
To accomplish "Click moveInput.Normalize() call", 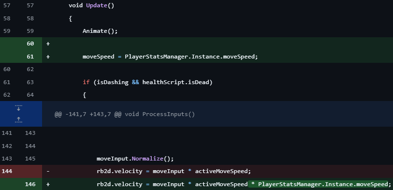I will point(135,159).
